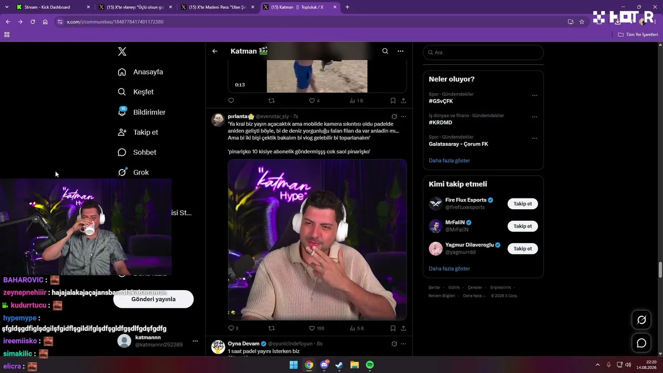Open the Katman Hype image in pırlanta's post

[x=317, y=240]
